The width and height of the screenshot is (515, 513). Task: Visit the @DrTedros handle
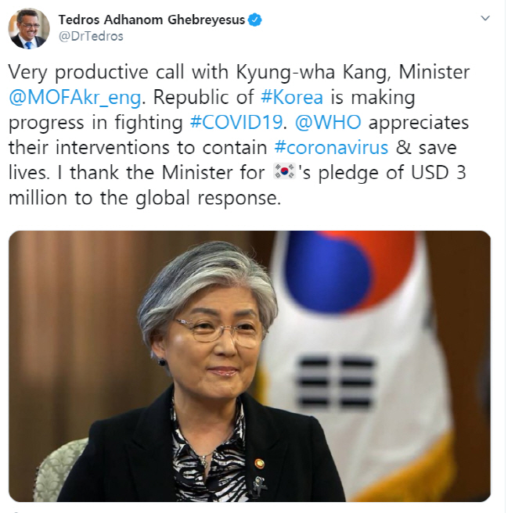(x=91, y=36)
